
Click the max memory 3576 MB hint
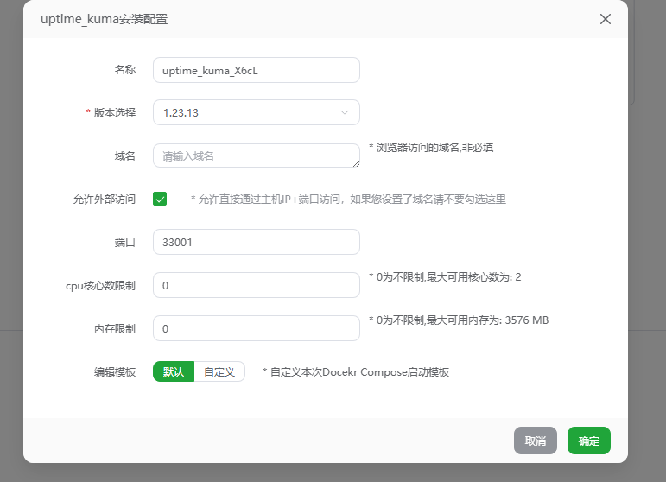point(458,320)
